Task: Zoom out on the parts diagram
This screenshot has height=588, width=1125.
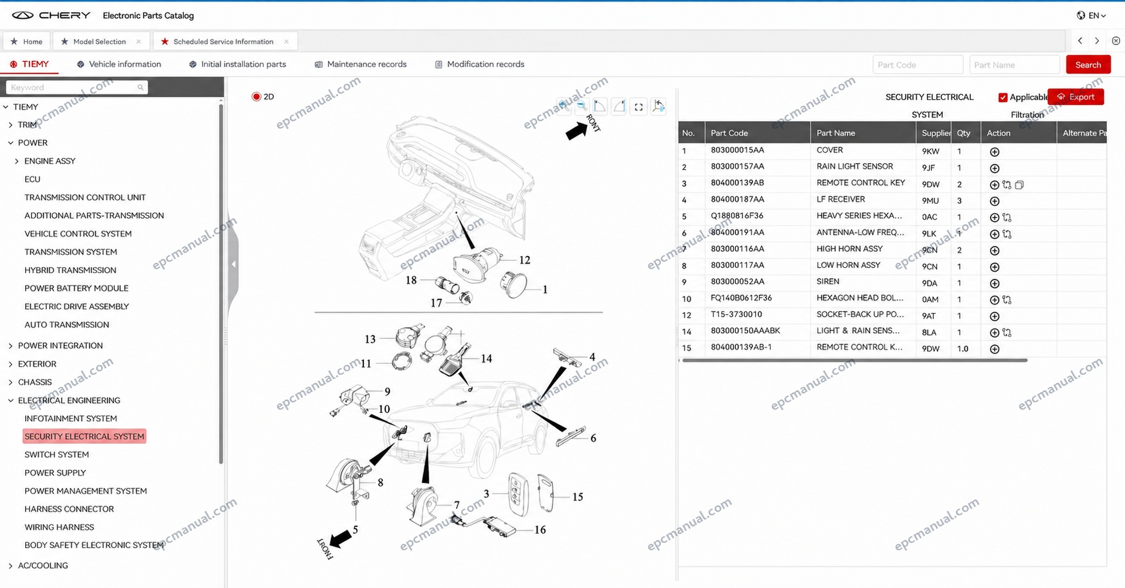Action: [x=582, y=106]
